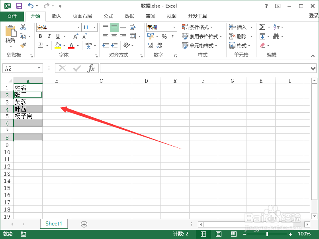The height and width of the screenshot is (239, 319).
Task: Click the new sheet plus button
Action: (x=84, y=224)
